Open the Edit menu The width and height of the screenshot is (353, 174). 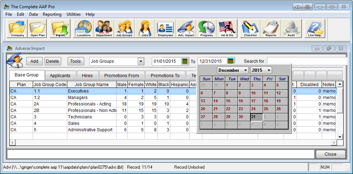tap(21, 14)
